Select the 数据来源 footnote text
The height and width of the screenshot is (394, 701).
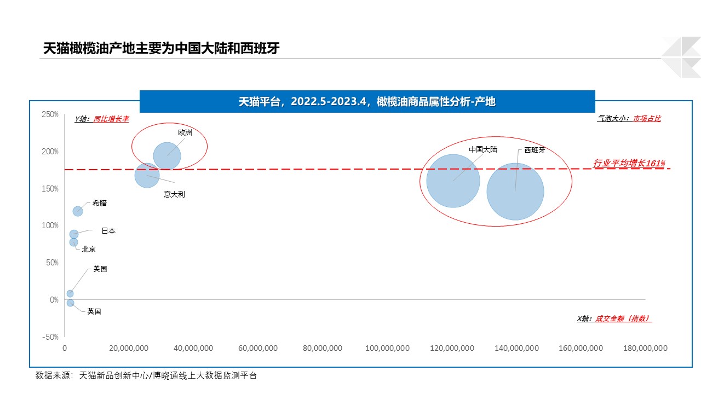tap(146, 375)
